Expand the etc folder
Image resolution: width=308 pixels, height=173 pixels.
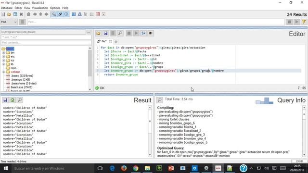pyautogui.click(x=3, y=57)
